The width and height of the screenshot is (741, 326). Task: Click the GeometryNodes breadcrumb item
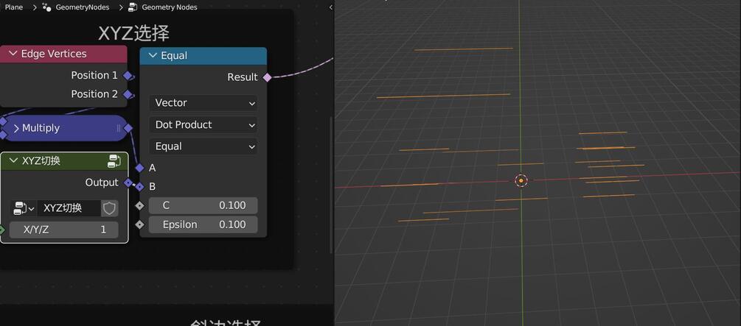(83, 7)
